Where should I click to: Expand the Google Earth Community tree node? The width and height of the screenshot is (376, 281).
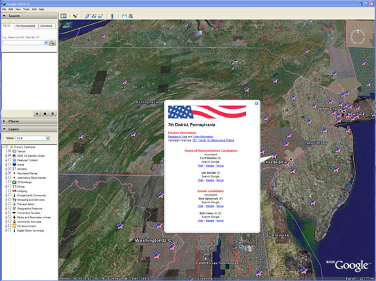tap(6, 196)
